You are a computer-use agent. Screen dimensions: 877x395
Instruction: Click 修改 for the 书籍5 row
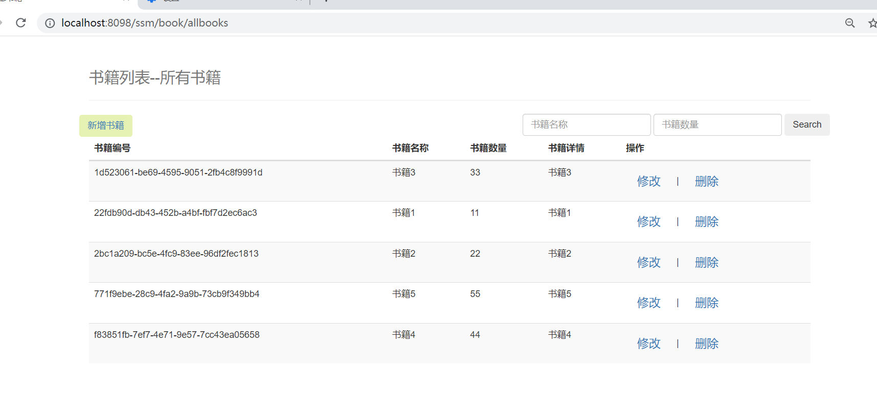[649, 303]
